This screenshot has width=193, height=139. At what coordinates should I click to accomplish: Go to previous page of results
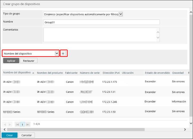tap(5, 124)
